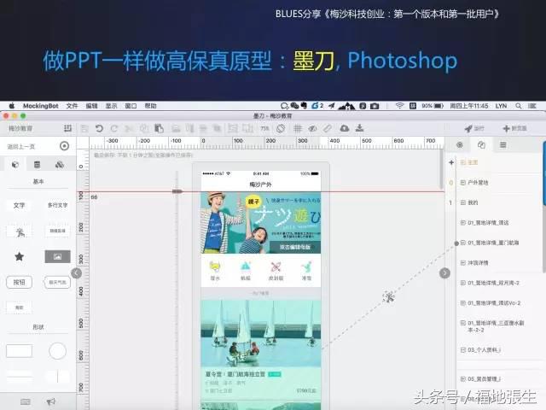Image resolution: width=546 pixels, height=410 pixels.
Task: Open the 文件 menu
Action: (x=72, y=106)
